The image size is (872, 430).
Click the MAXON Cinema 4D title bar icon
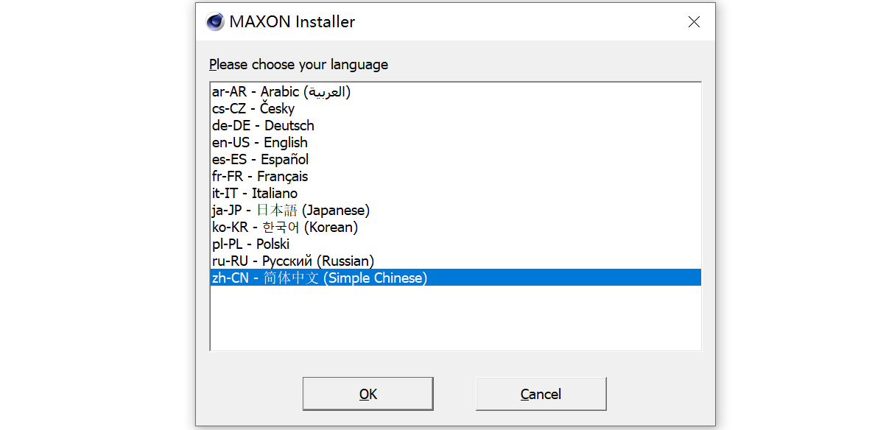215,22
